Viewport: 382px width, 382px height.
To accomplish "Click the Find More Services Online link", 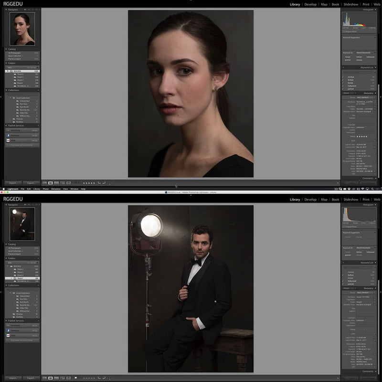I will (21, 145).
